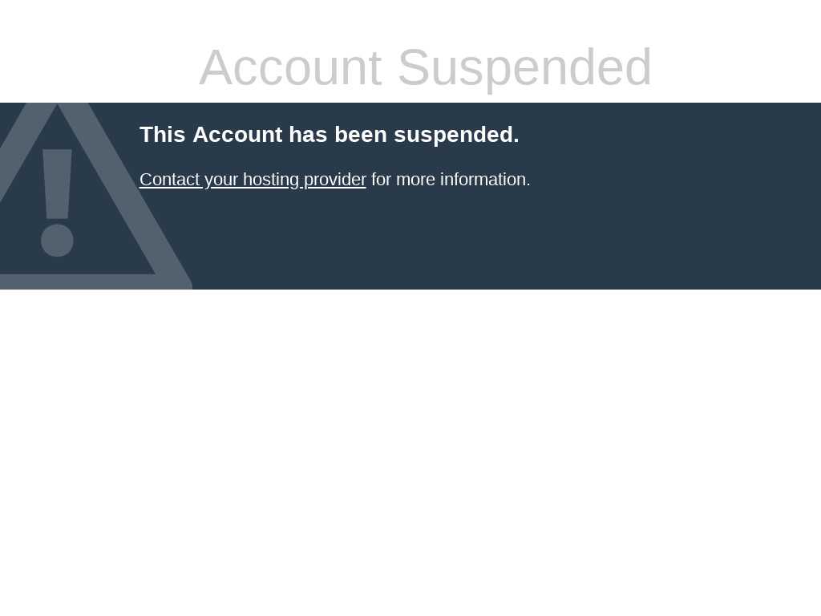Click the word provider in the underlined link

(x=334, y=180)
